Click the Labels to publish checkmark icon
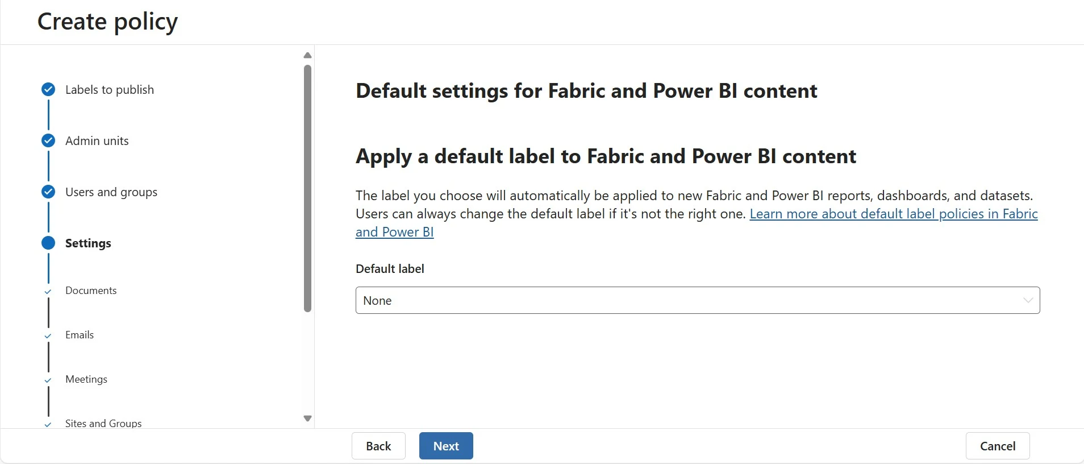The height and width of the screenshot is (464, 1084). point(48,89)
